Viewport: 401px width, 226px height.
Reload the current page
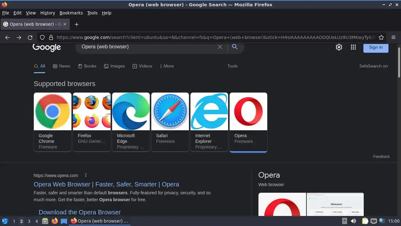point(30,37)
